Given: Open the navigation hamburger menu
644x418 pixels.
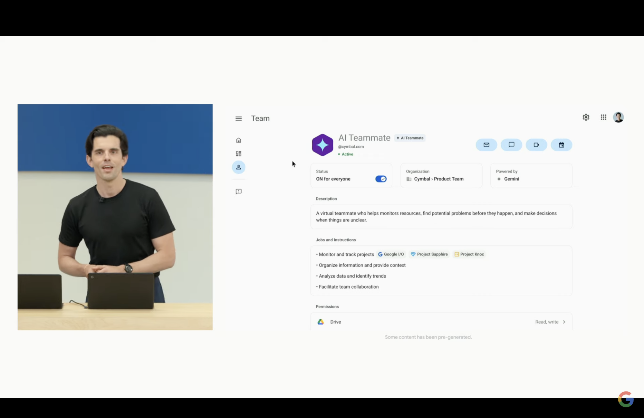Looking at the screenshot, I should point(238,118).
